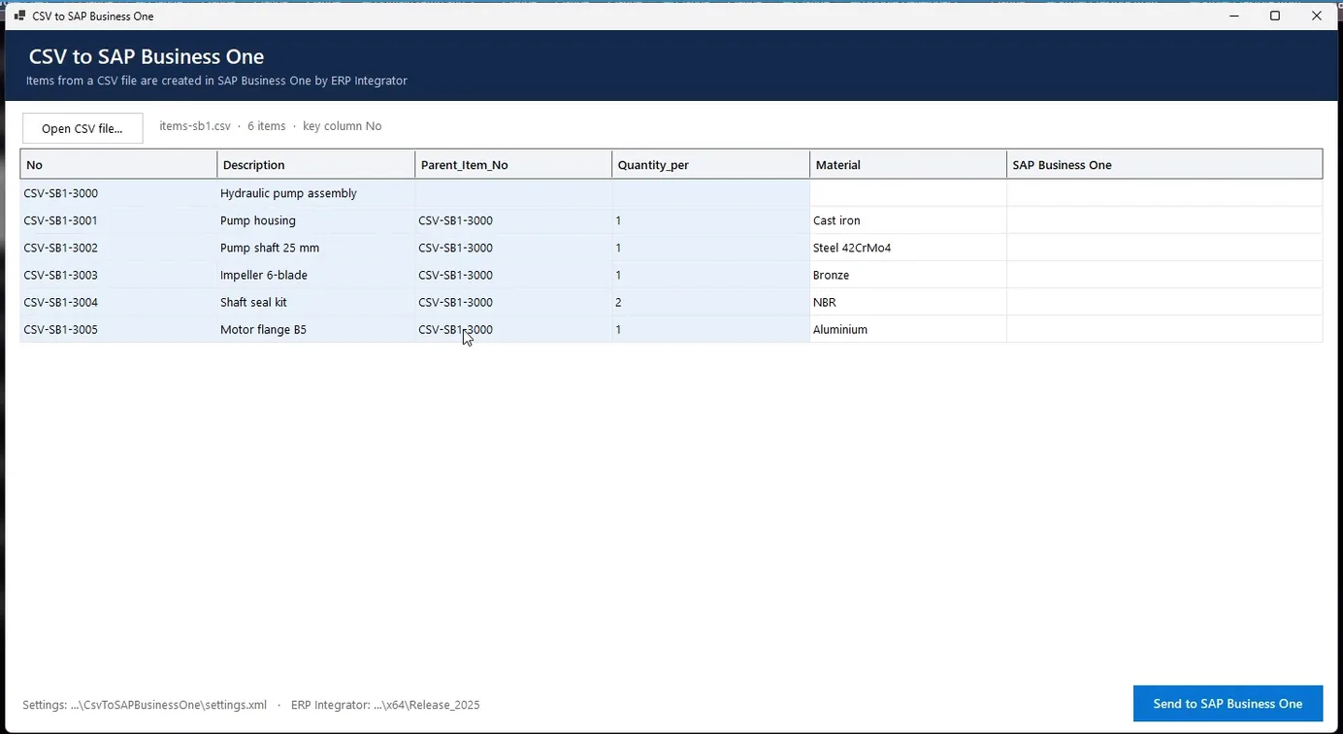Click the Motor flange B5 description
Viewport: 1343px width, 734px height.
pyautogui.click(x=316, y=329)
